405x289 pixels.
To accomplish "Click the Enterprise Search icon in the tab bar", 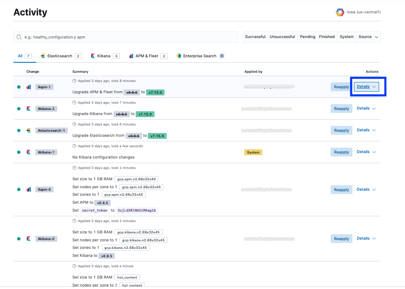I will point(180,56).
